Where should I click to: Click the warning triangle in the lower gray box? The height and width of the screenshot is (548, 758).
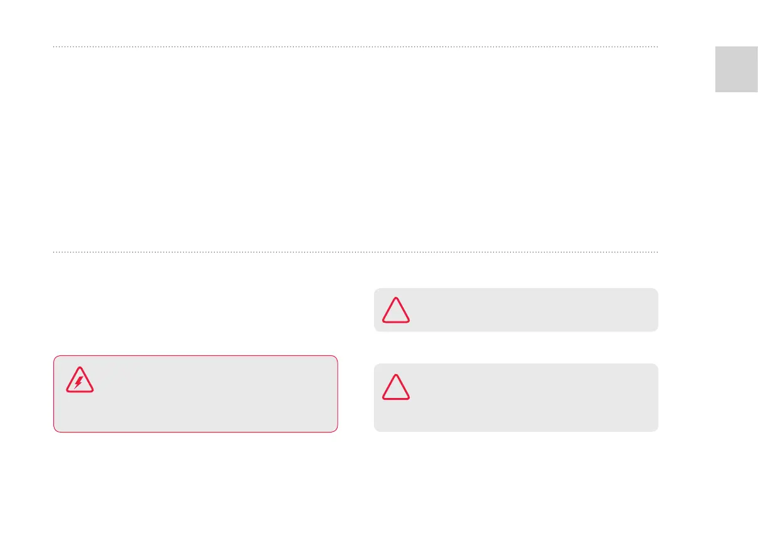point(396,387)
